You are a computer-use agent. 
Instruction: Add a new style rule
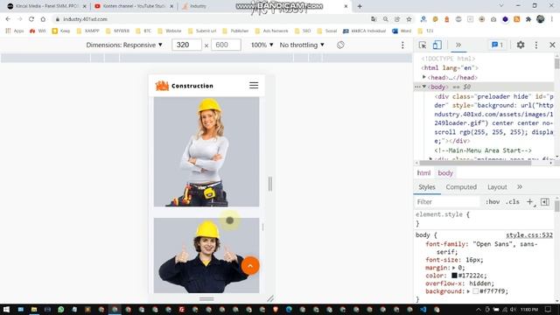(530, 202)
